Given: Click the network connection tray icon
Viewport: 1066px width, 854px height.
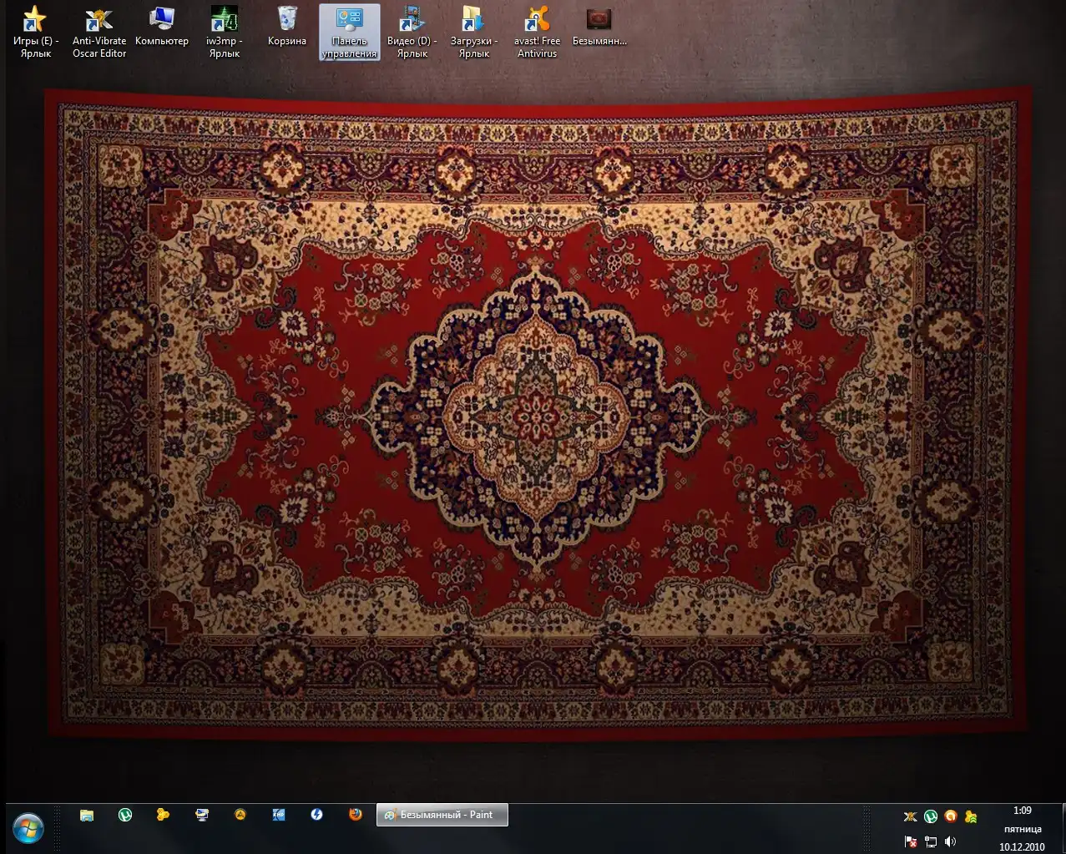Looking at the screenshot, I should tap(931, 841).
